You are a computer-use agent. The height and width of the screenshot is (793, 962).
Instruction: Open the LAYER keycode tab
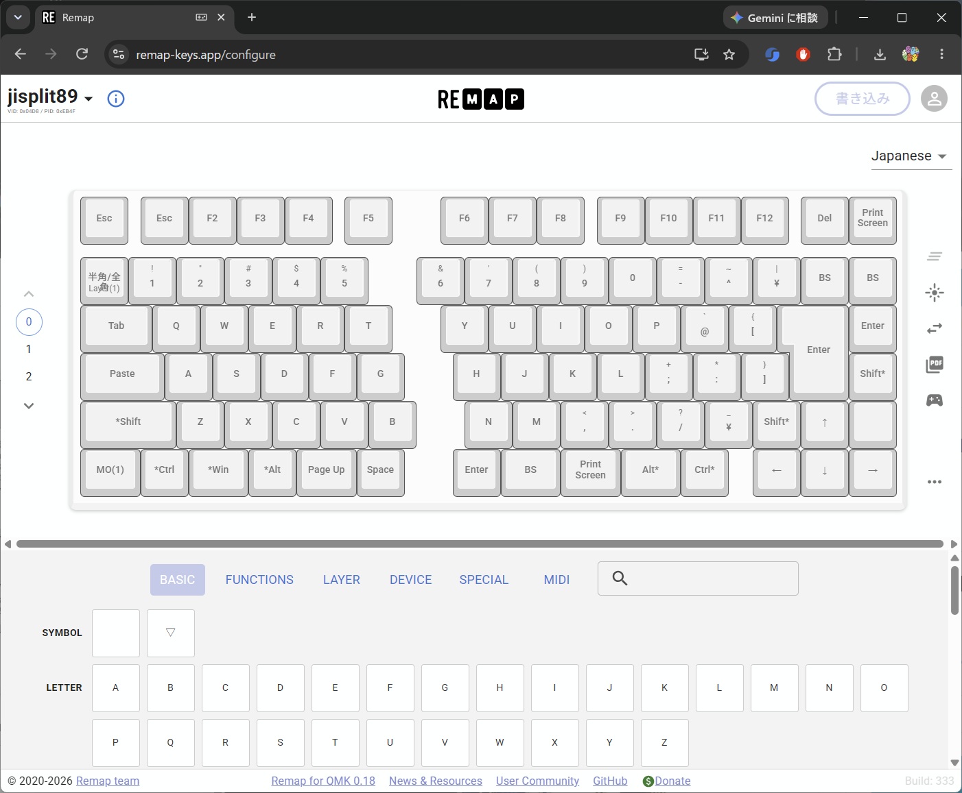(342, 580)
